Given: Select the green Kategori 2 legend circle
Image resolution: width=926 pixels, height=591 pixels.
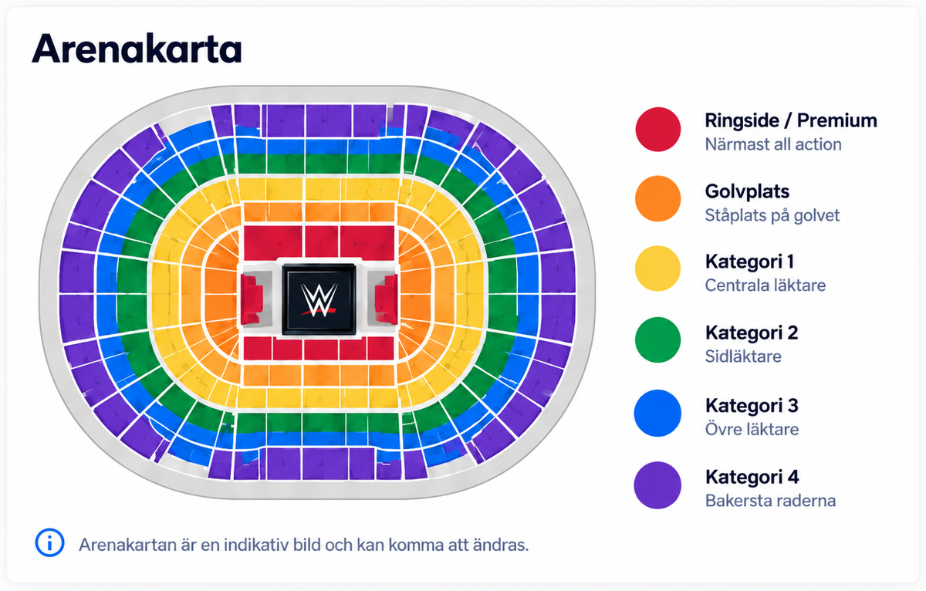Looking at the screenshot, I should [x=657, y=341].
